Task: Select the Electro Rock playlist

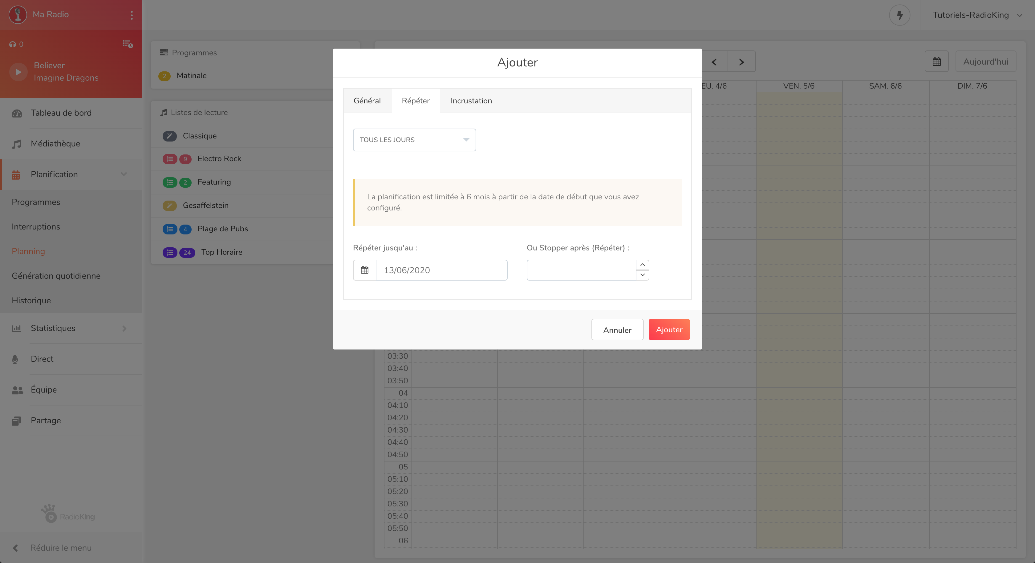Action: point(219,158)
